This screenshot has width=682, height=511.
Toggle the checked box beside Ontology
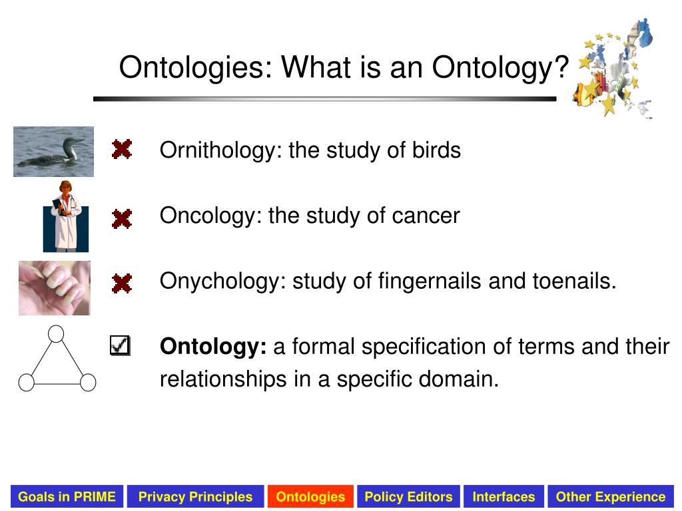pyautogui.click(x=120, y=345)
